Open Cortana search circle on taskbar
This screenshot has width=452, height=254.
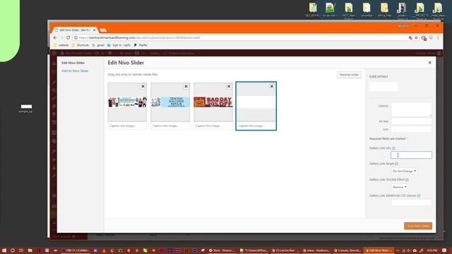pos(13,250)
